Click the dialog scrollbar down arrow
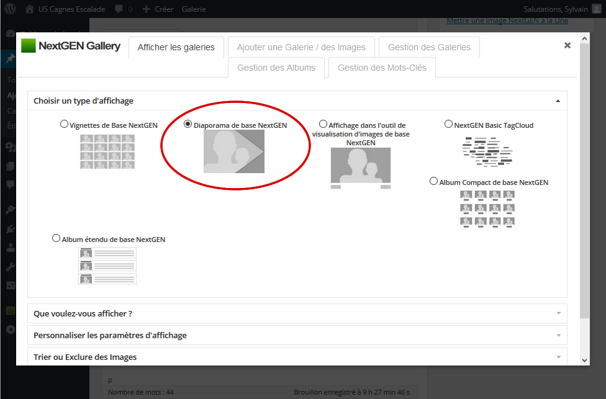Image resolution: width=606 pixels, height=399 pixels. 585,361
